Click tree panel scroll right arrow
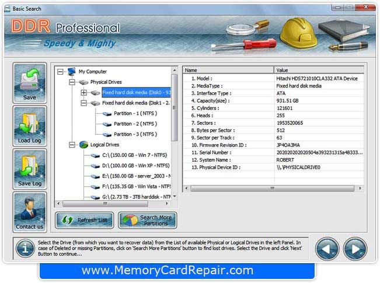380x283 pixels. click(x=167, y=204)
